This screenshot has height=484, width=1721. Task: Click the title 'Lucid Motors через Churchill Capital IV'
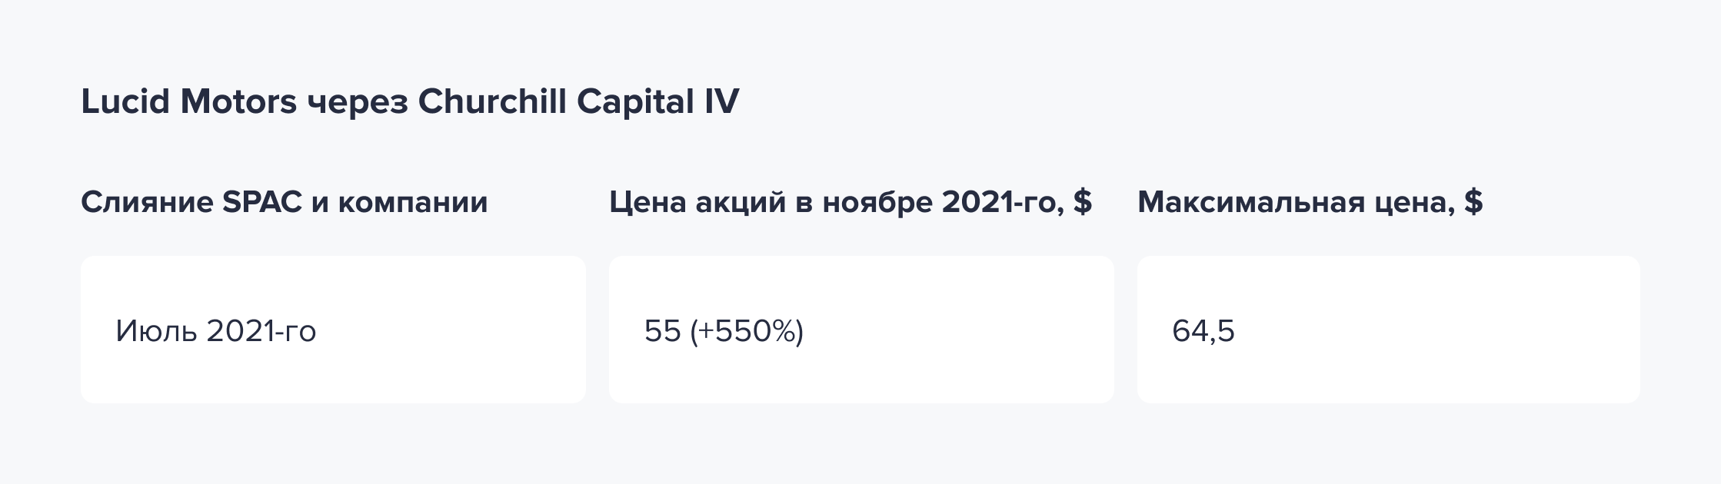tap(410, 102)
